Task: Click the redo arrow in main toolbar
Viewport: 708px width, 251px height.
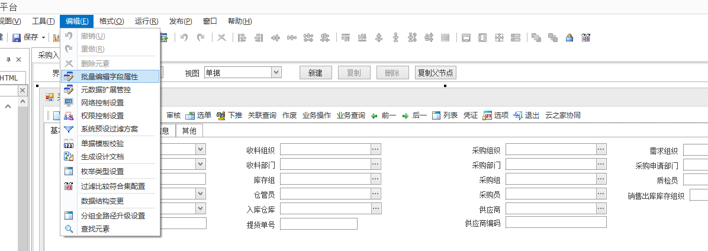Action: (201, 37)
